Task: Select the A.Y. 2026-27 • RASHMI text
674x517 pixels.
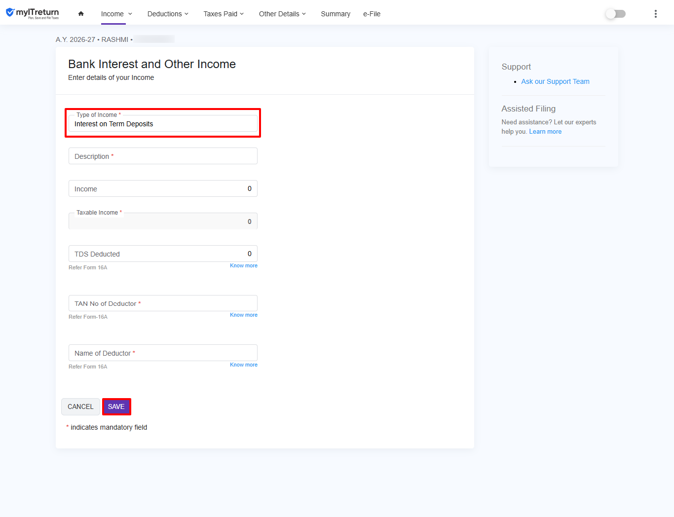Action: [92, 39]
